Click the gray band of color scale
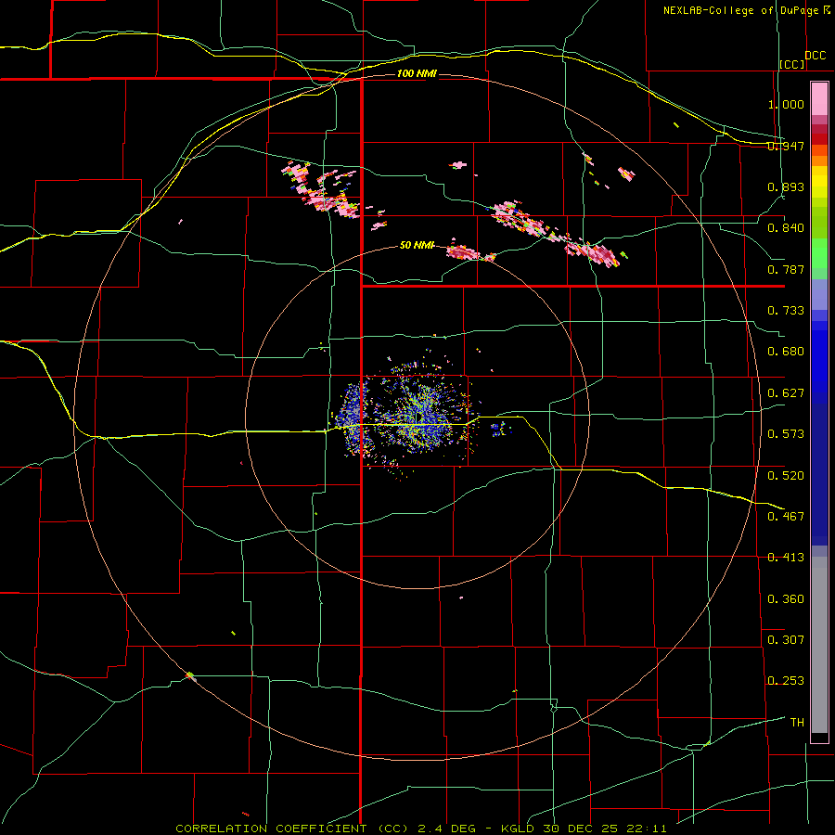 tap(819, 645)
